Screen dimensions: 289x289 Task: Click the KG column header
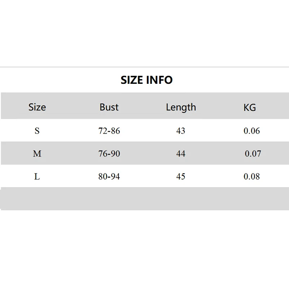(x=250, y=107)
